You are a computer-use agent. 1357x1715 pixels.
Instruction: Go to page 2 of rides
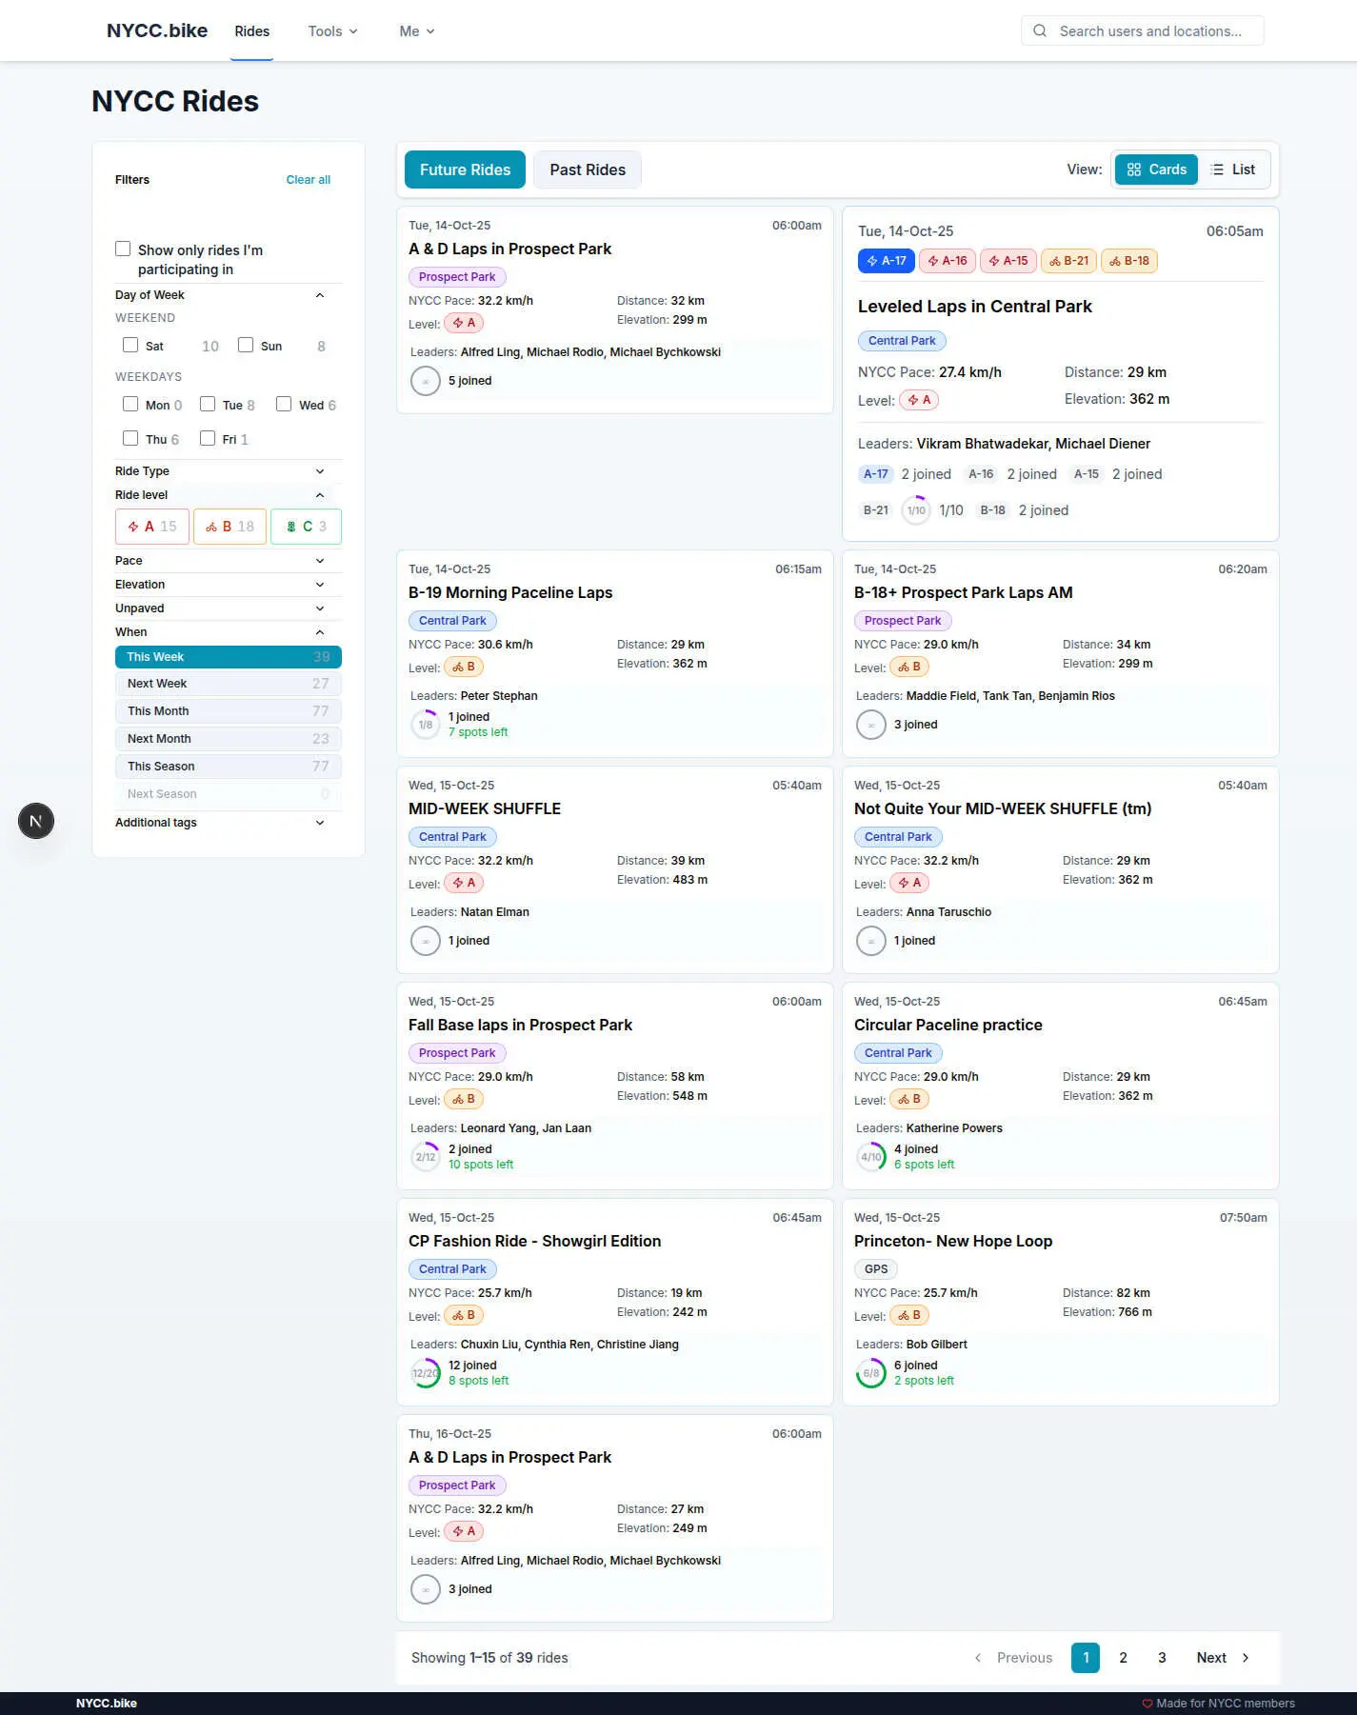pyautogui.click(x=1124, y=1658)
